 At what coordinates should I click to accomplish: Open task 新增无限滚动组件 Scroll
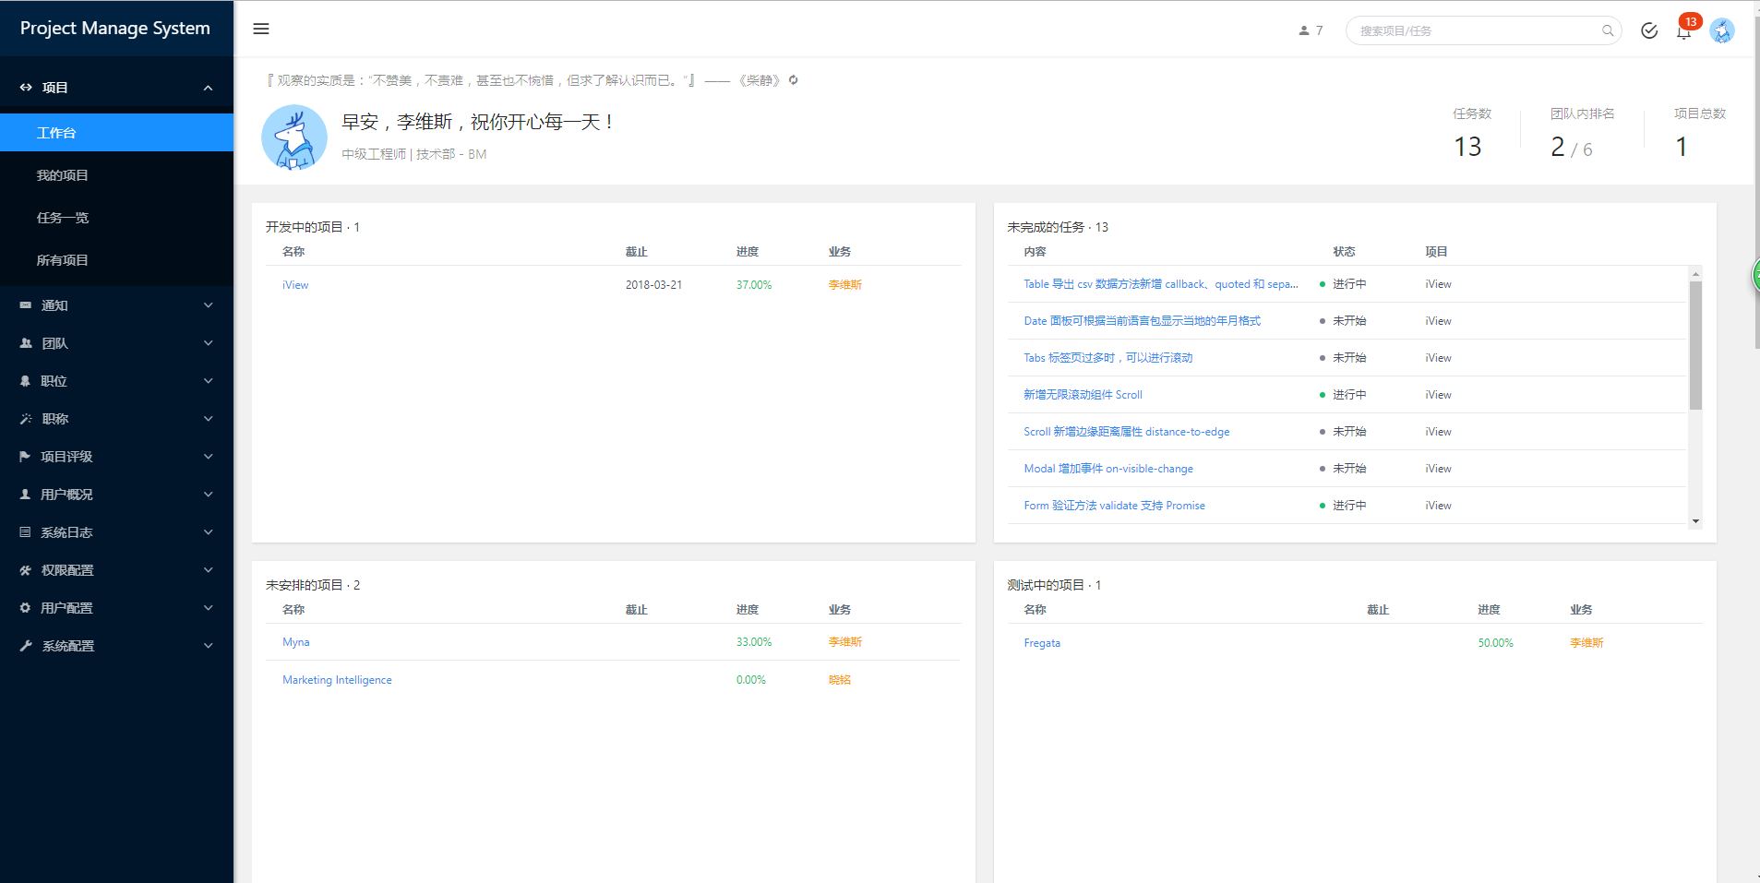[x=1083, y=395]
